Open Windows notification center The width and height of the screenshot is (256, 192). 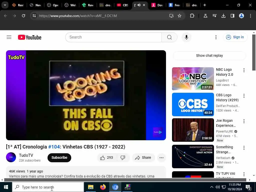[x=248, y=187]
